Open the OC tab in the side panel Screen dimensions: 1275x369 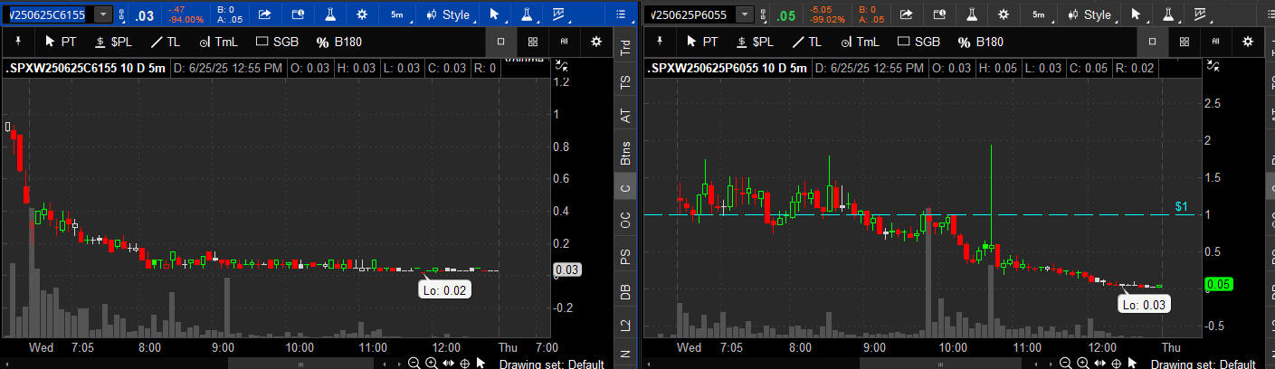[625, 220]
